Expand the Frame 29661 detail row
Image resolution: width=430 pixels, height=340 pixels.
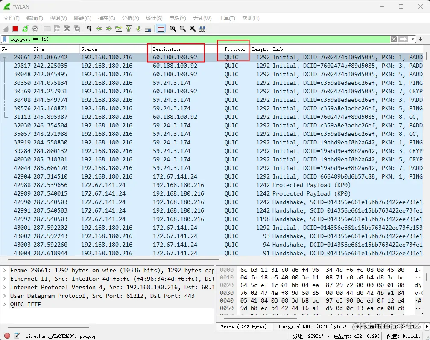tap(5, 270)
